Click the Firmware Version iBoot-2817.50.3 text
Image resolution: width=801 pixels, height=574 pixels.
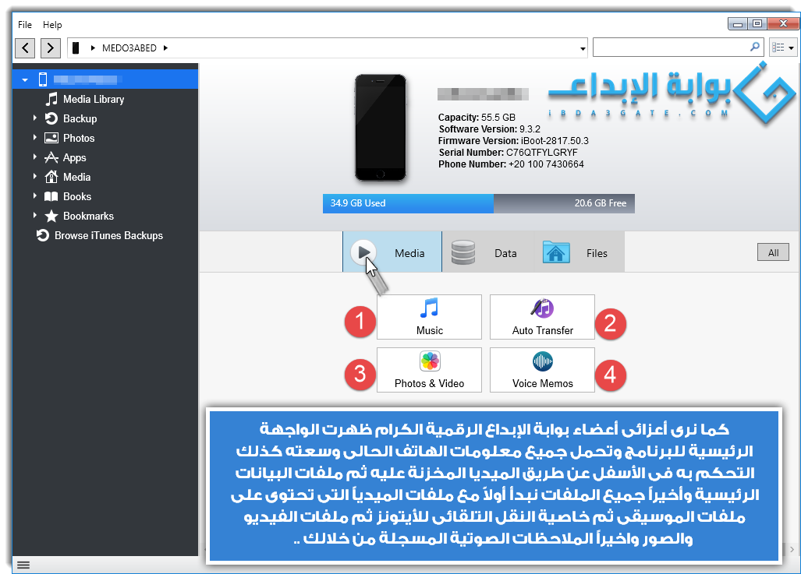[x=513, y=141]
